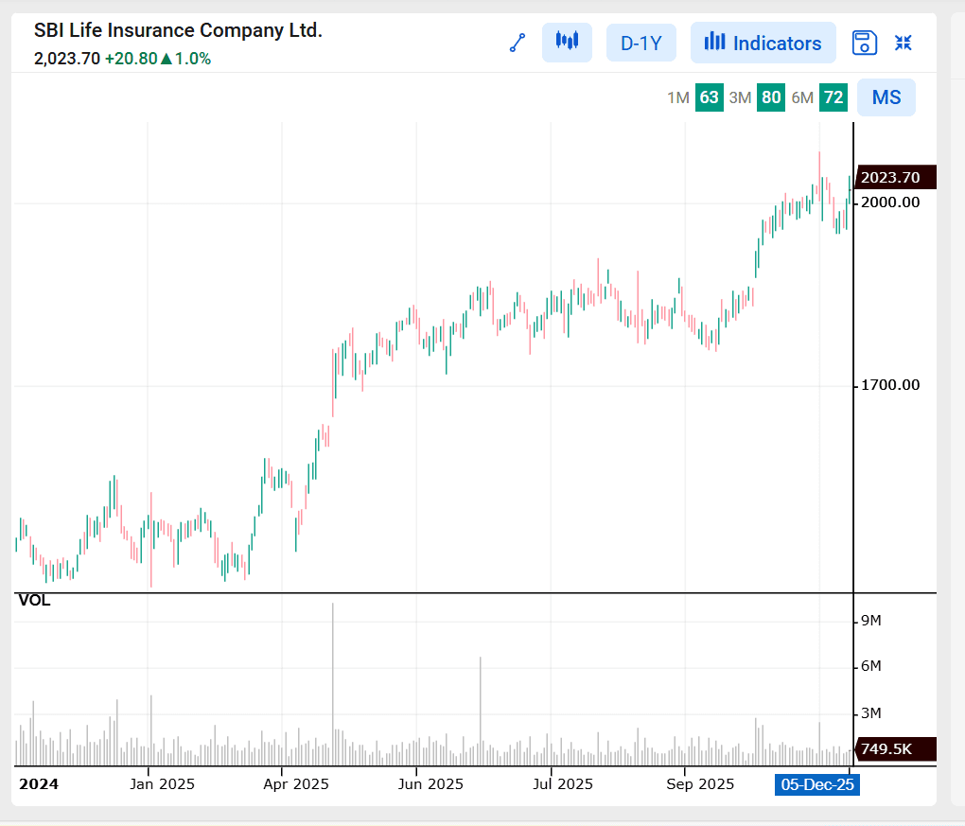Viewport: 965px width, 826px height.
Task: Click the +20.80 price change value
Action: 132,59
